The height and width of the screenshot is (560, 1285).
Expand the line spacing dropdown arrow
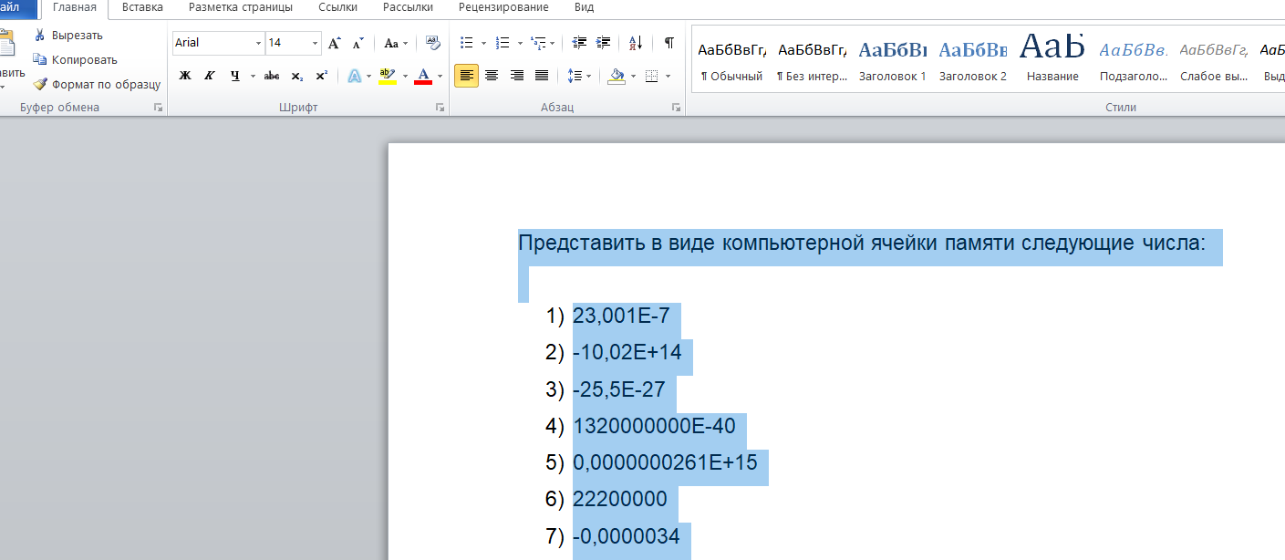click(588, 76)
